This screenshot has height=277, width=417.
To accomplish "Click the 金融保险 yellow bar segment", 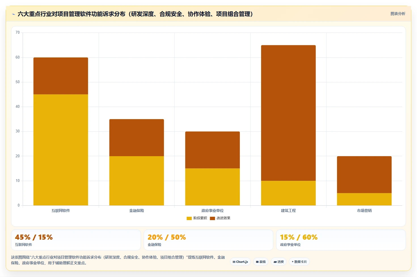I will [x=137, y=181].
